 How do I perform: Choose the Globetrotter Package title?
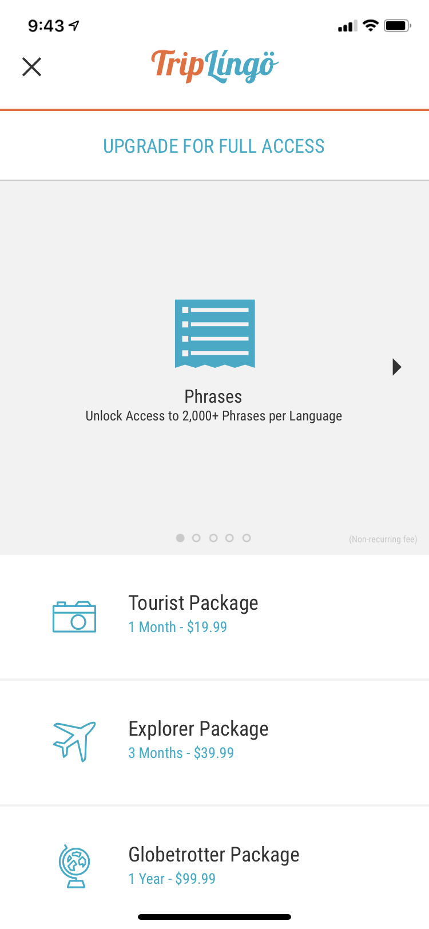(214, 855)
